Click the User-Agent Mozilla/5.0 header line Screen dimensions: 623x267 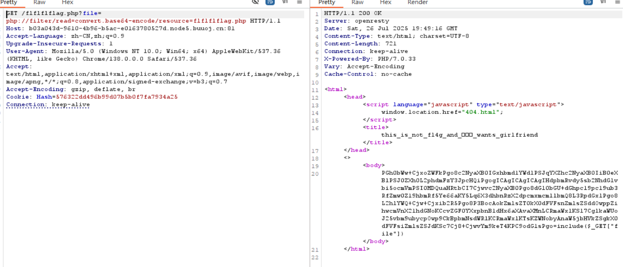click(x=143, y=51)
